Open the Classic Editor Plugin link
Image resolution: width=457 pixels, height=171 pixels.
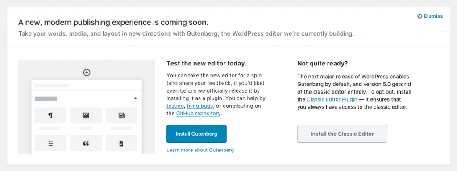point(332,99)
